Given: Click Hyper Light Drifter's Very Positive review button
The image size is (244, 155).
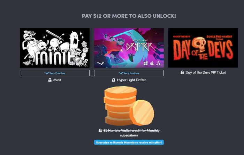Looking at the screenshot, I should [129, 73].
